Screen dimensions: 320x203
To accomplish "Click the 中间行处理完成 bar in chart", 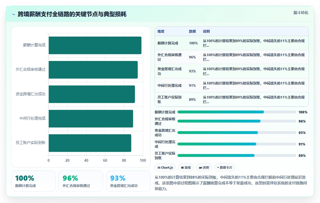I will pos(91,119).
